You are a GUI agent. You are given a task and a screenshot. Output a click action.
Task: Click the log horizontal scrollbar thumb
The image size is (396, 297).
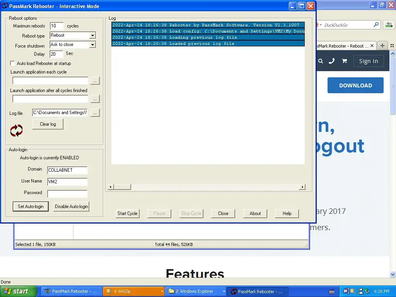(122, 187)
